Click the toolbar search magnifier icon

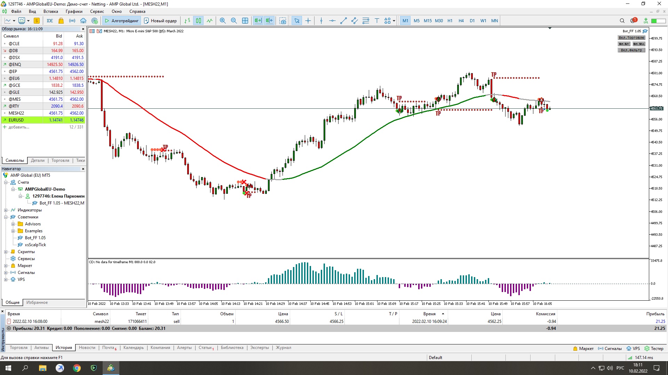(x=622, y=21)
